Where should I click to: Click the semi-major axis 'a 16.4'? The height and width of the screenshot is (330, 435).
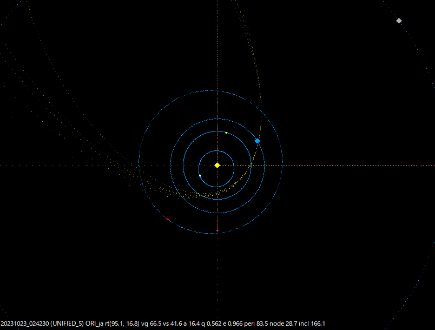tap(192, 324)
